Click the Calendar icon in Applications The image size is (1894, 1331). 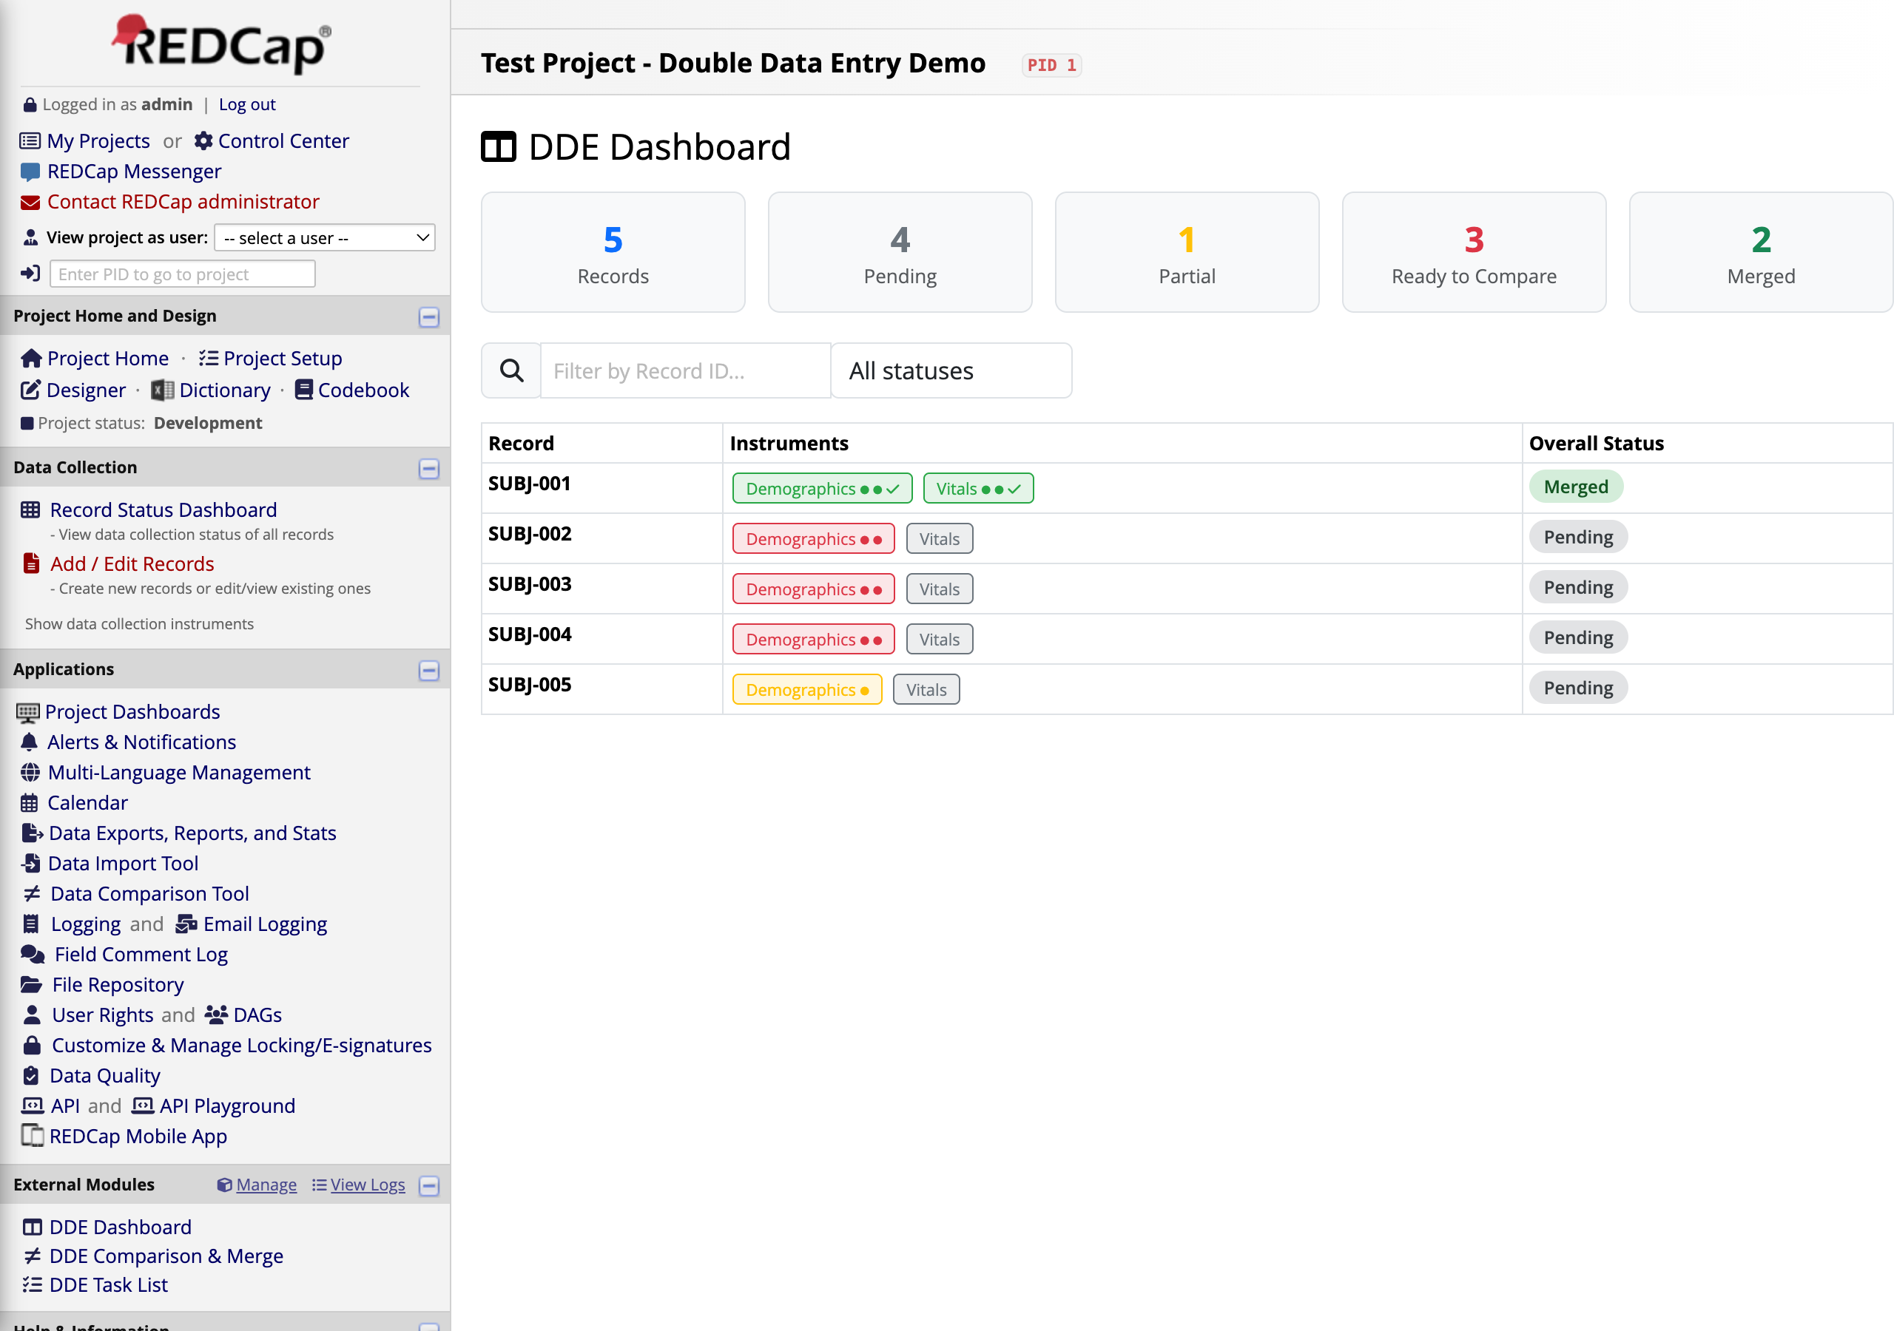[29, 802]
